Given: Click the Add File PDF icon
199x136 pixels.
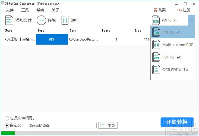Looking at the screenshot, I should coord(9,20).
